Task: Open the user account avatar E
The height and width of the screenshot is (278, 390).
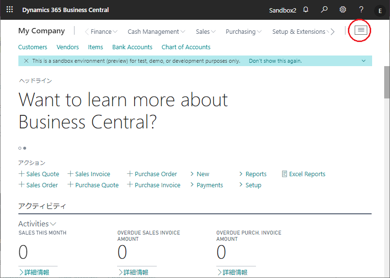Action: pyautogui.click(x=380, y=11)
